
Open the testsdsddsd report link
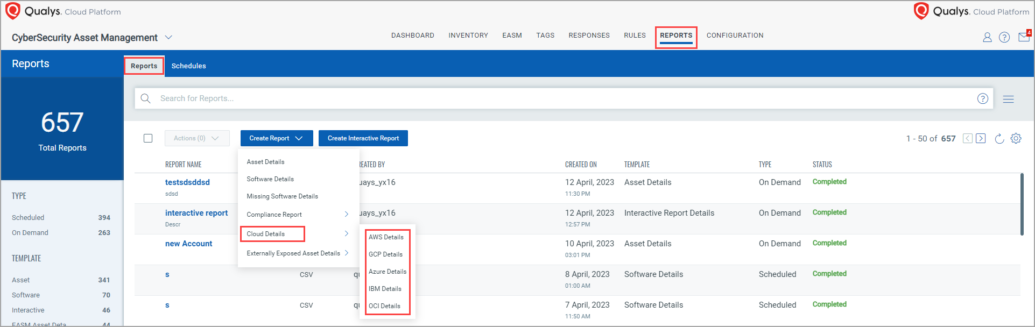pyautogui.click(x=187, y=182)
